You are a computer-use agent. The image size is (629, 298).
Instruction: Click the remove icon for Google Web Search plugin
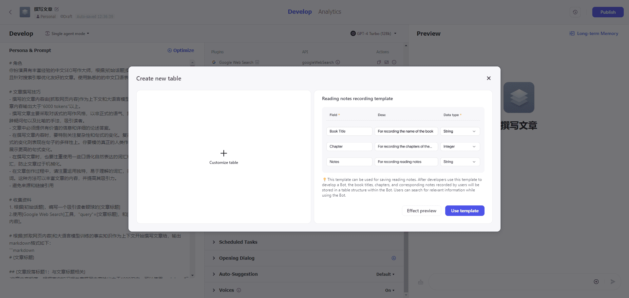(x=394, y=62)
